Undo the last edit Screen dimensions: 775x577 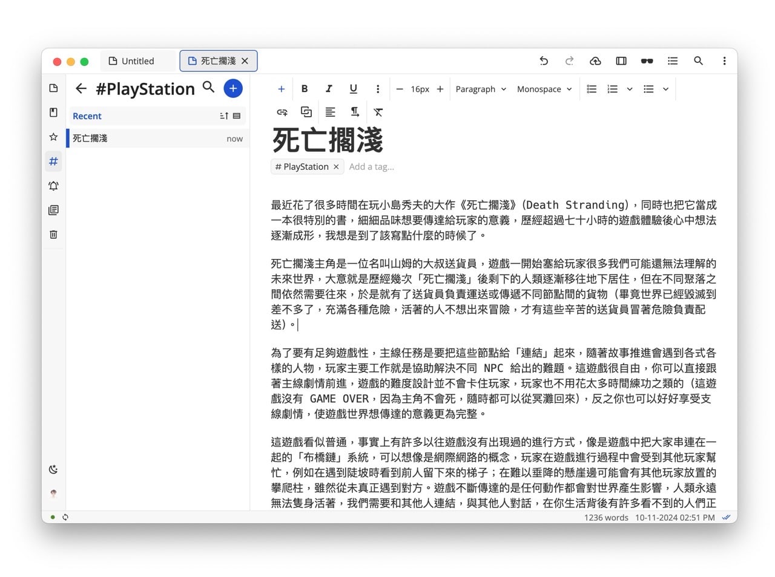544,60
